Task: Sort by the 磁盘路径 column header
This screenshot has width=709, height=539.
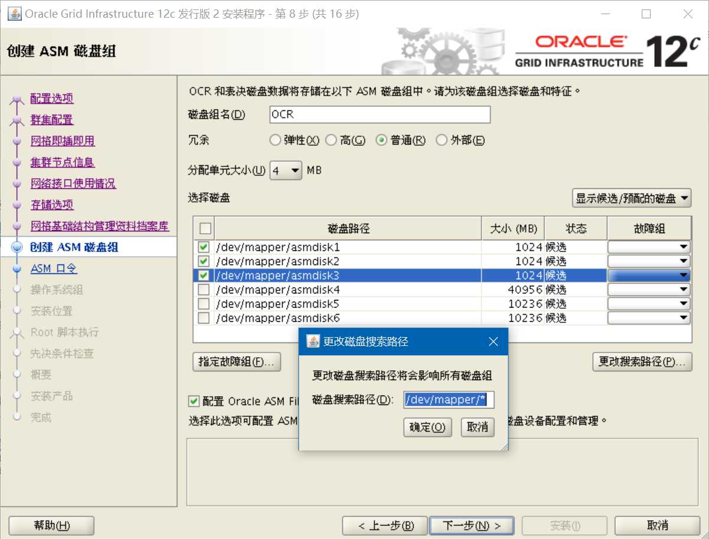Action: 349,228
